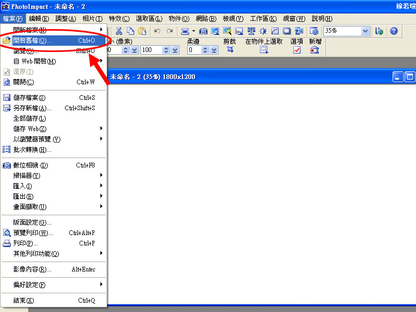The height and width of the screenshot is (312, 416).
Task: Click the window-with-globe toolbar icon
Action: [314, 31]
